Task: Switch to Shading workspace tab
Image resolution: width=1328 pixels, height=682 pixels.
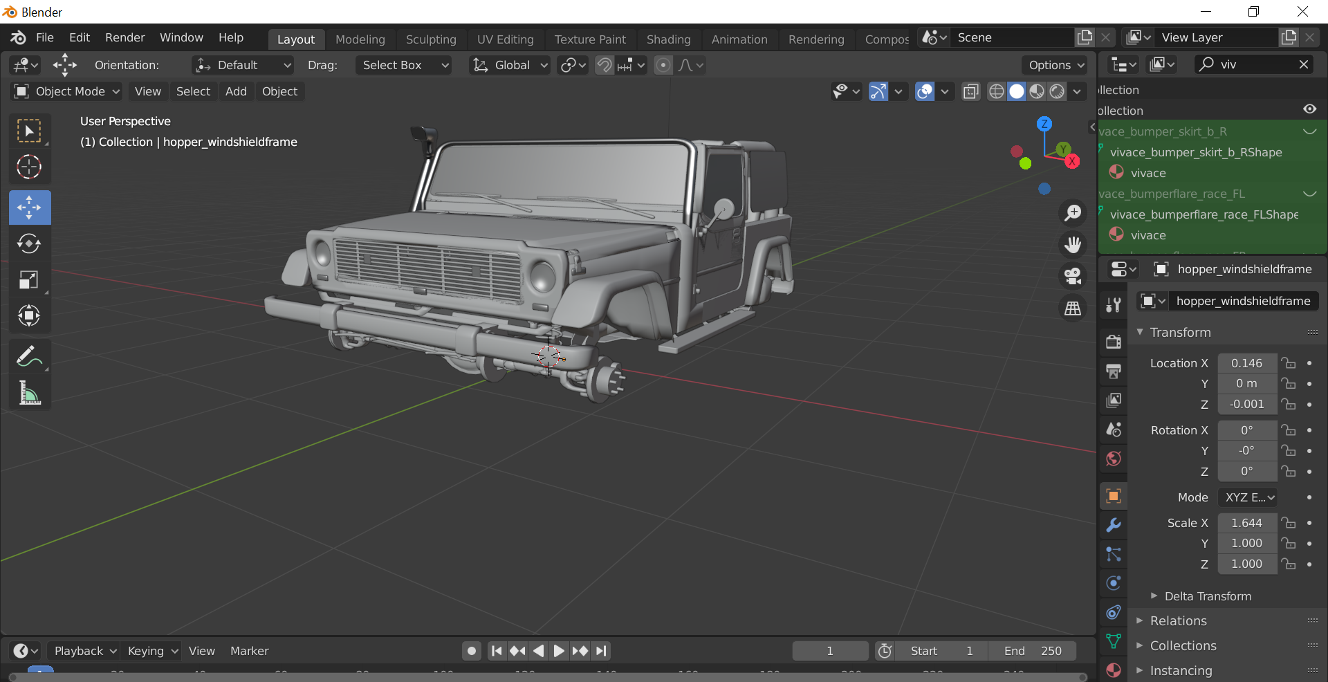Action: tap(669, 39)
